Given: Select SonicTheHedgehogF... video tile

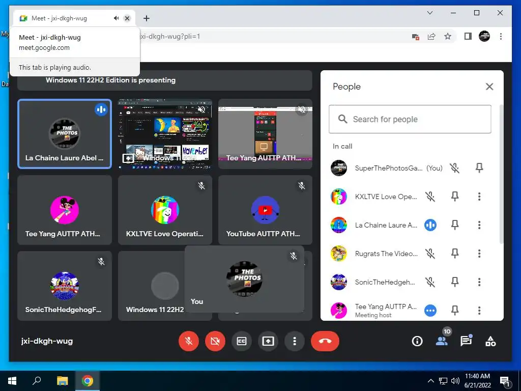Looking at the screenshot, I should [65, 286].
